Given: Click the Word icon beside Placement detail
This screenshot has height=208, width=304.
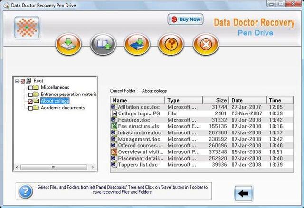Looking at the screenshot, I should (114, 158).
